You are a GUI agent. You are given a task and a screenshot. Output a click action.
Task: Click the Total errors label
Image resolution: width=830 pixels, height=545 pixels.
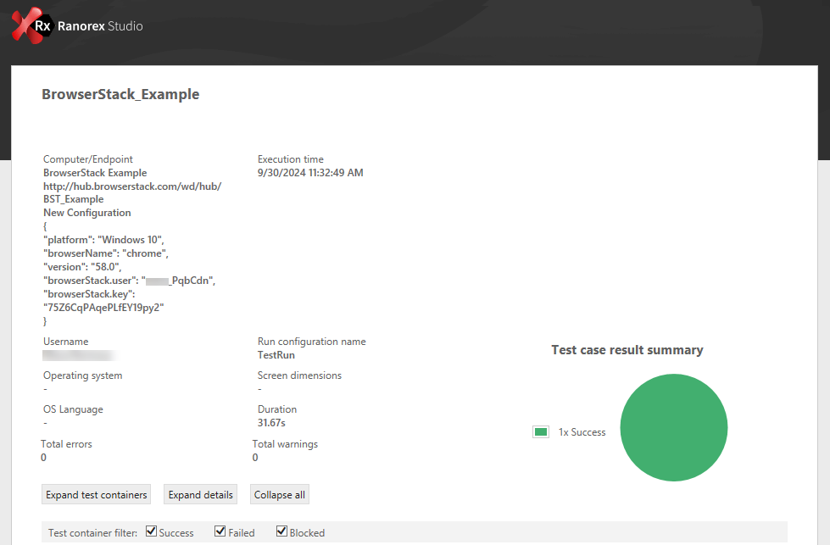(x=66, y=444)
